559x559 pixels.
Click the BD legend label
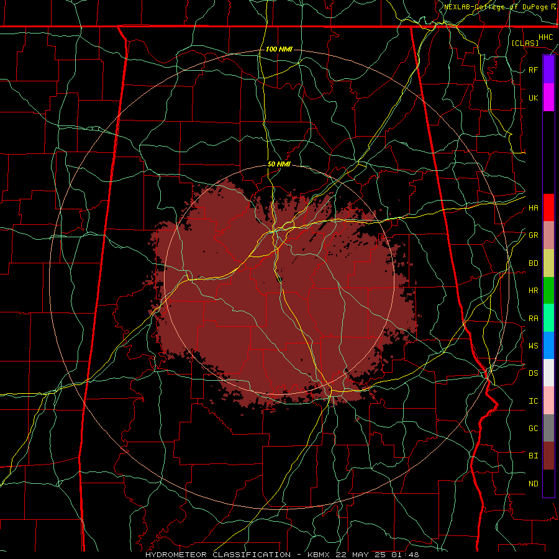pyautogui.click(x=533, y=263)
